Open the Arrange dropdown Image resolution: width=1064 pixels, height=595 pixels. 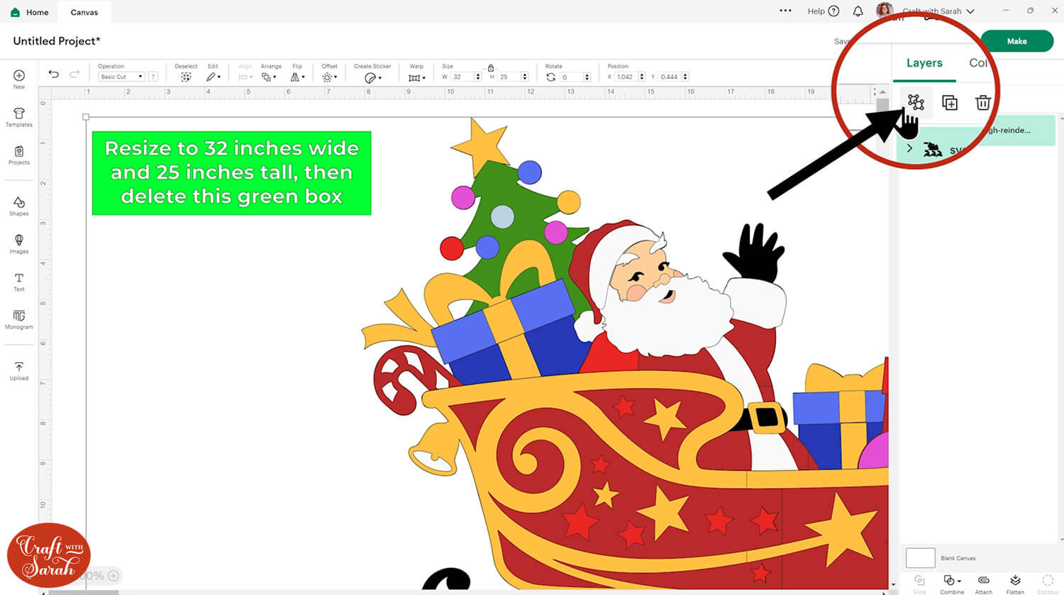click(269, 77)
